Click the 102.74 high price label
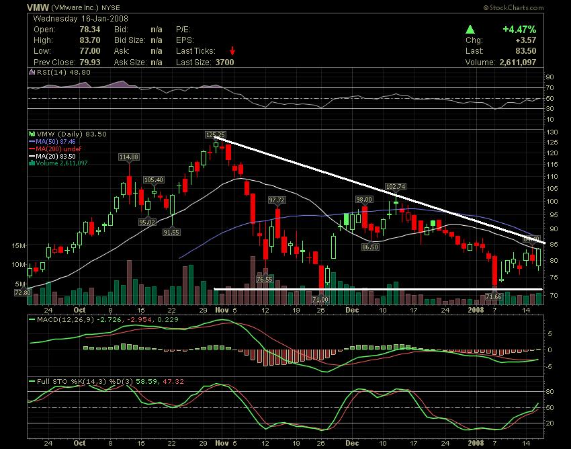 pyautogui.click(x=396, y=187)
